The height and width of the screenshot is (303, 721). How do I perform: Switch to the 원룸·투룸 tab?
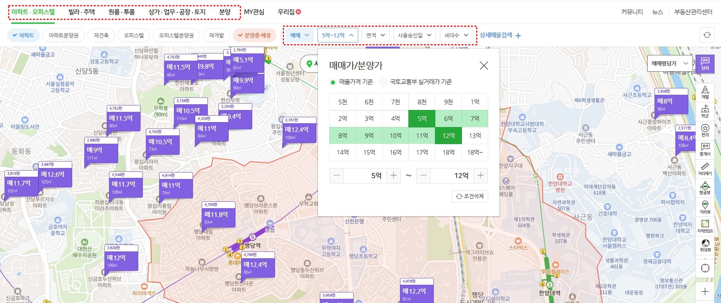coord(122,12)
